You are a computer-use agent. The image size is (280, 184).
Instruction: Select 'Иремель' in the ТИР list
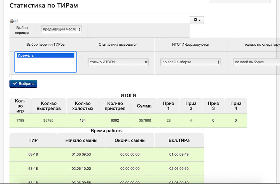coord(46,55)
